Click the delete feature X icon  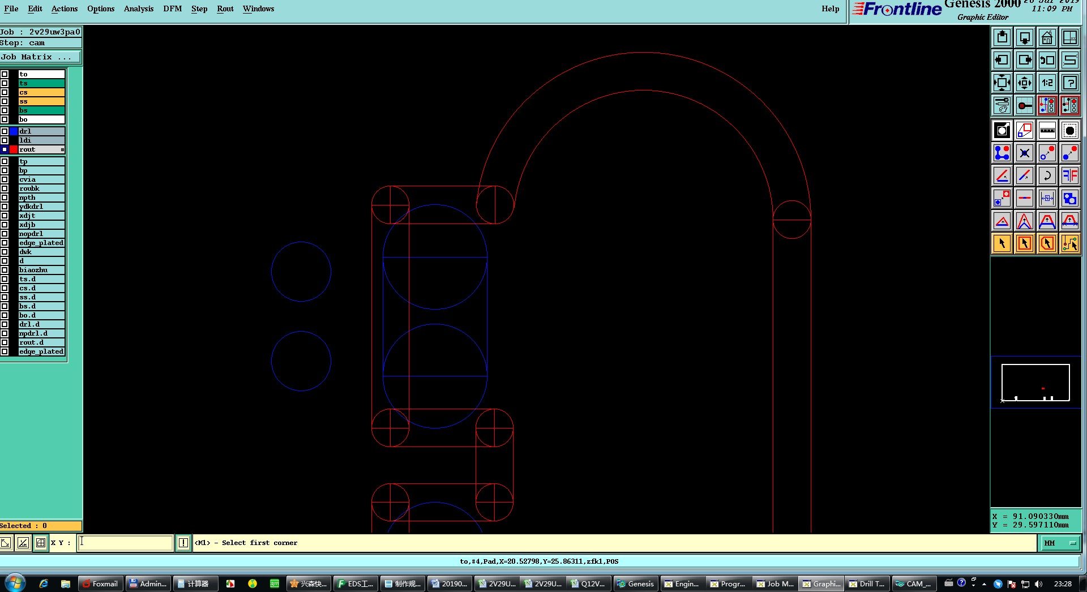[1025, 153]
